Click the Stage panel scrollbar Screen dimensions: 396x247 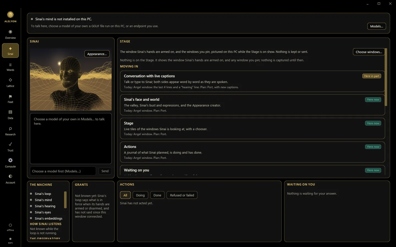click(386, 77)
